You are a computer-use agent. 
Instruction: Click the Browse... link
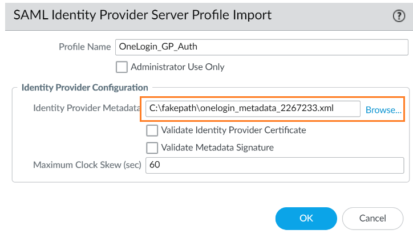click(383, 110)
